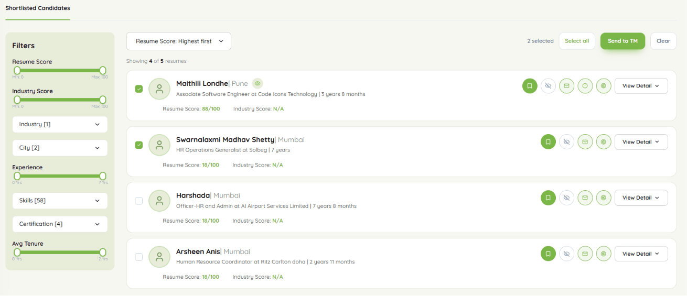Image resolution: width=687 pixels, height=296 pixels.
Task: Switch to the Shortlisted Candidates tab
Action: (38, 8)
